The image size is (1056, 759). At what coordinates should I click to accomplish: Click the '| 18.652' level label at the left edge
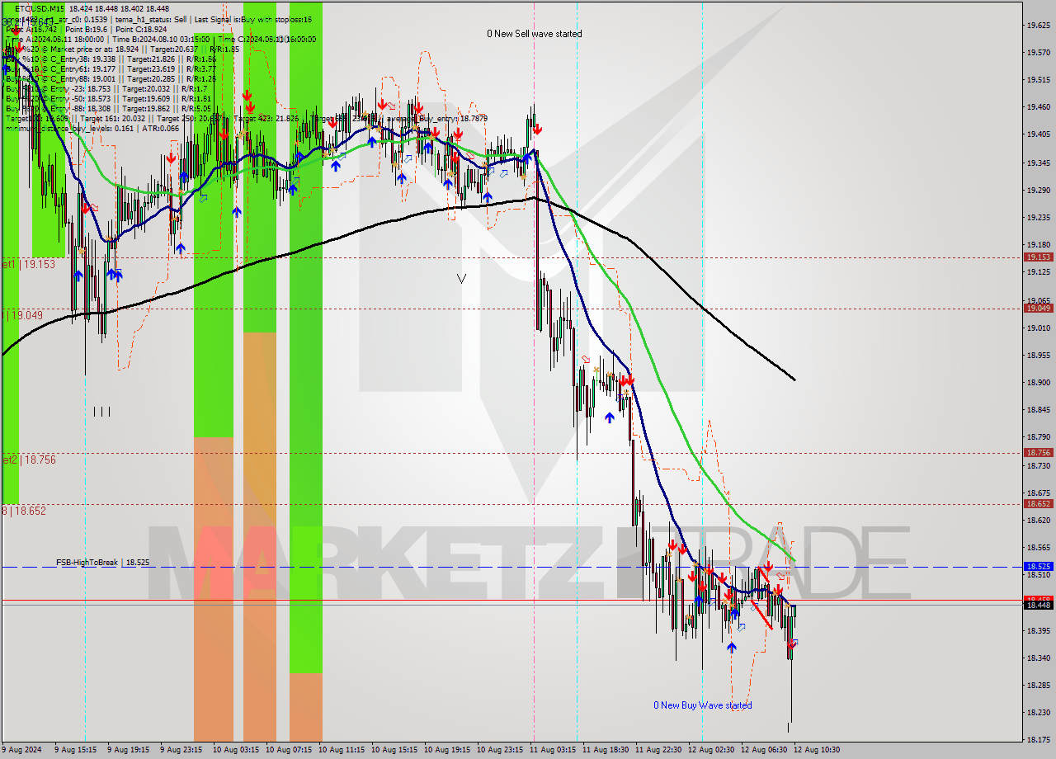coord(25,511)
